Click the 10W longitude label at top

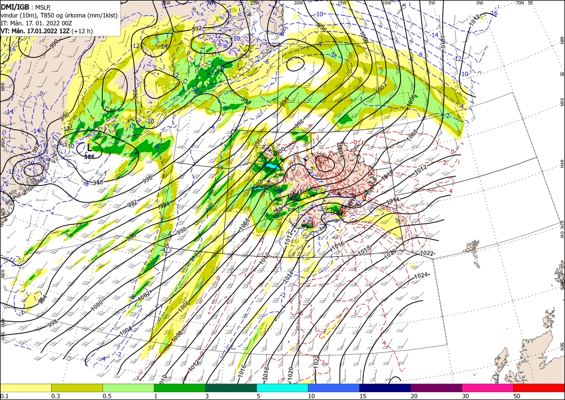pyautogui.click(x=386, y=3)
